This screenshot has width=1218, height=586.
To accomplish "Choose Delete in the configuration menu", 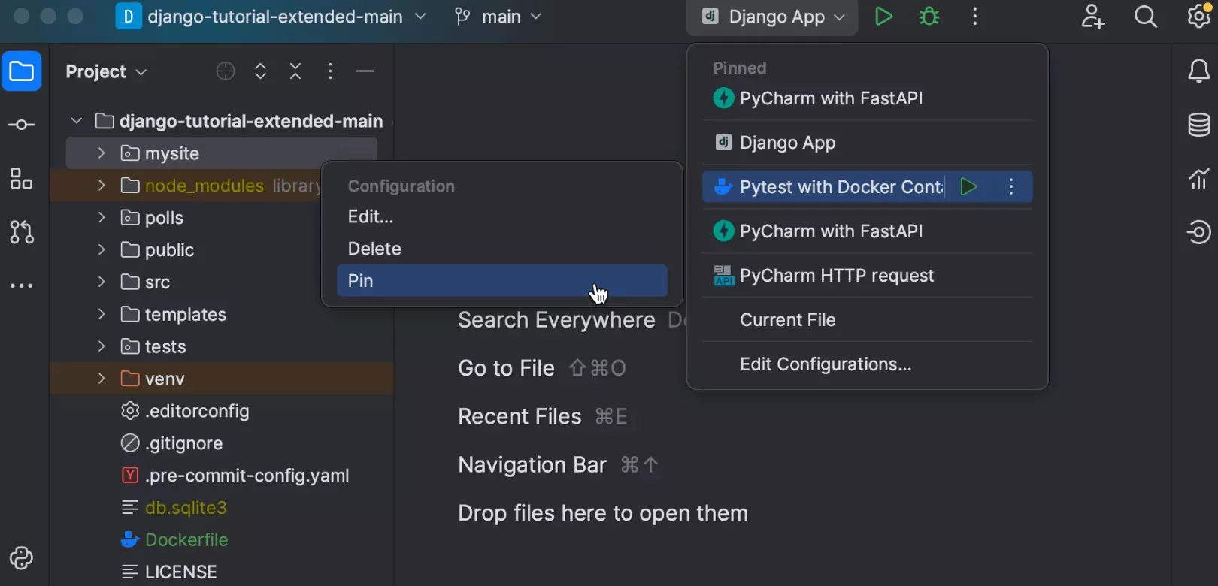I will pos(374,249).
